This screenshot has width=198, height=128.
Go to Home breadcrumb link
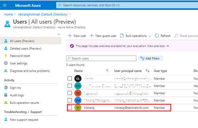pyautogui.click(x=8, y=14)
